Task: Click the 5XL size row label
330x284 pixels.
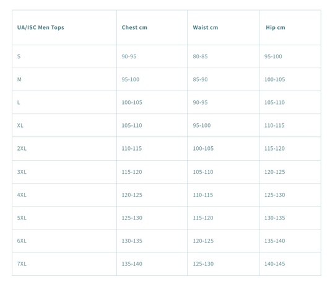Action: 22,218
